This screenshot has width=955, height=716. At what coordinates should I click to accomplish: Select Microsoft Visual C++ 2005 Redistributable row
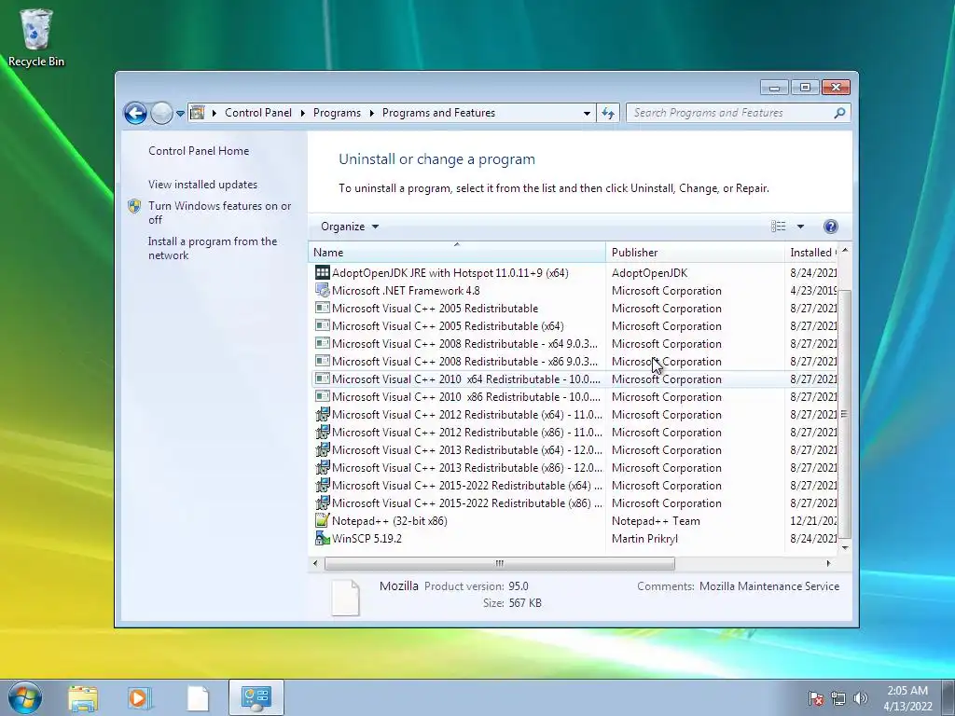click(x=574, y=308)
